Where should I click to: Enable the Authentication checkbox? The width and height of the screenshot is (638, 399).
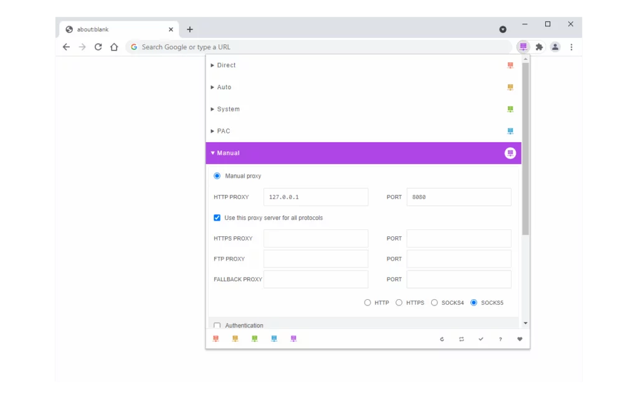click(x=217, y=325)
